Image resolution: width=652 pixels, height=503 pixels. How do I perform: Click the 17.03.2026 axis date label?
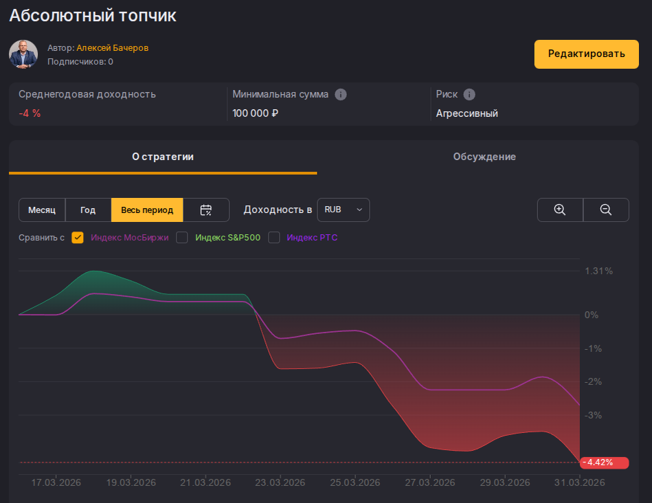pos(56,482)
